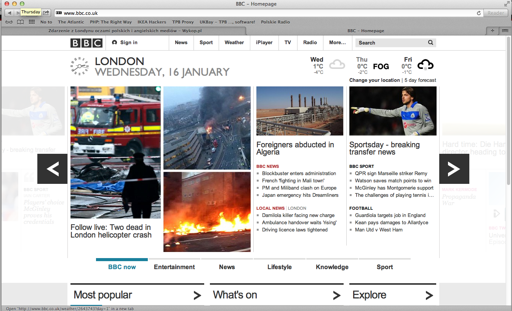
Task: Open the 5 day forecast link
Action: click(x=420, y=80)
